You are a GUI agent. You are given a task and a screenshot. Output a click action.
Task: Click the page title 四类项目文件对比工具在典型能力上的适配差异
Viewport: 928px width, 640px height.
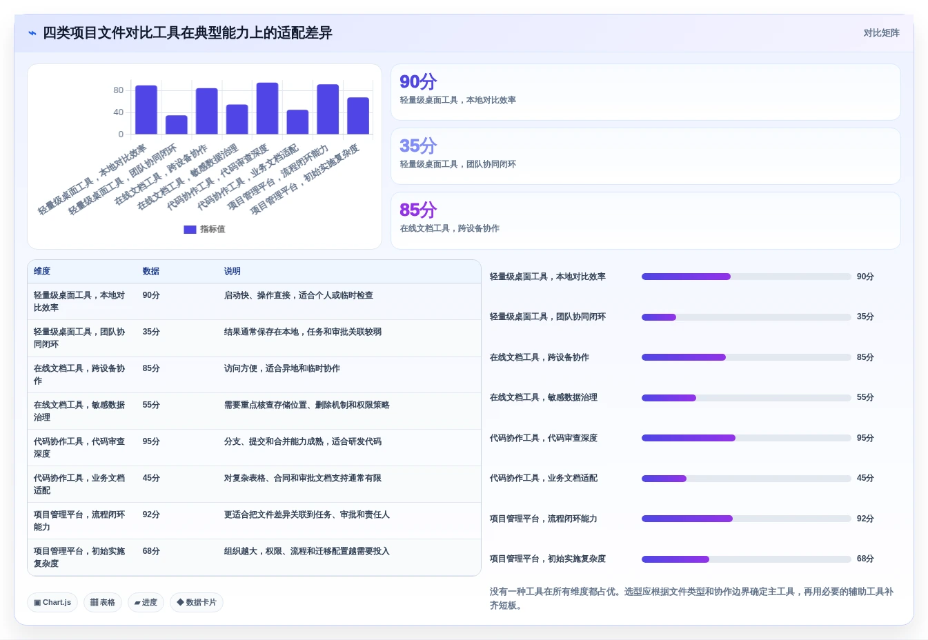coord(188,33)
